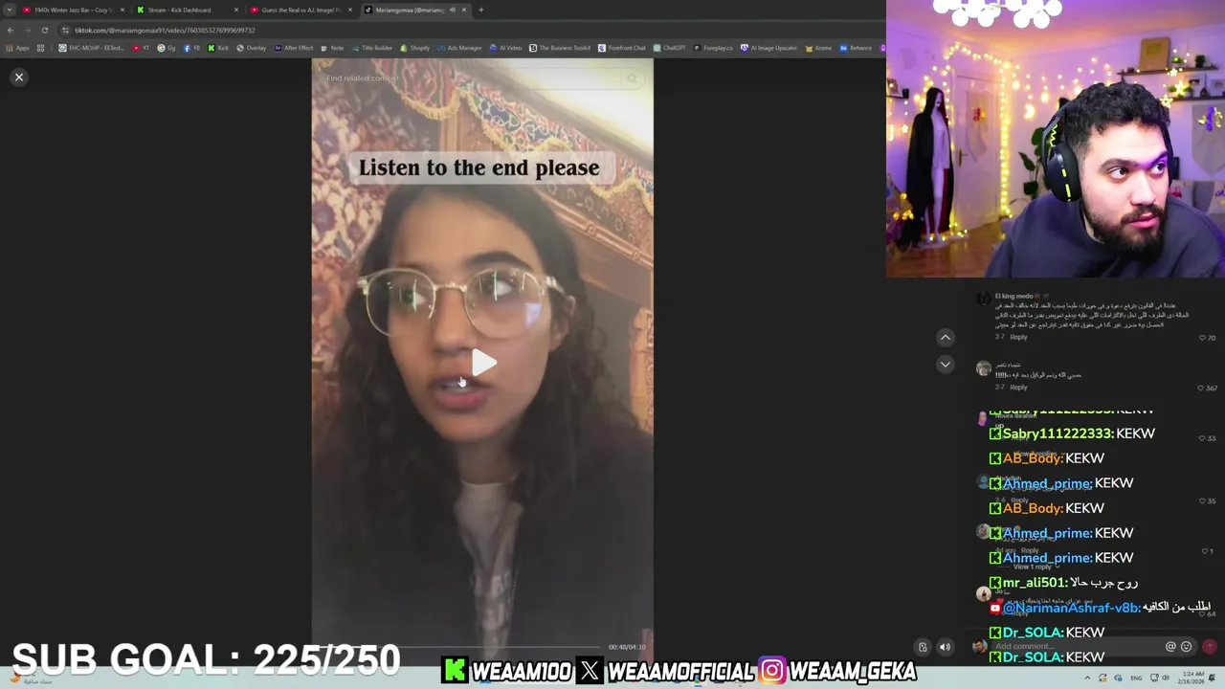Open the Behance bookmark

click(x=856, y=48)
